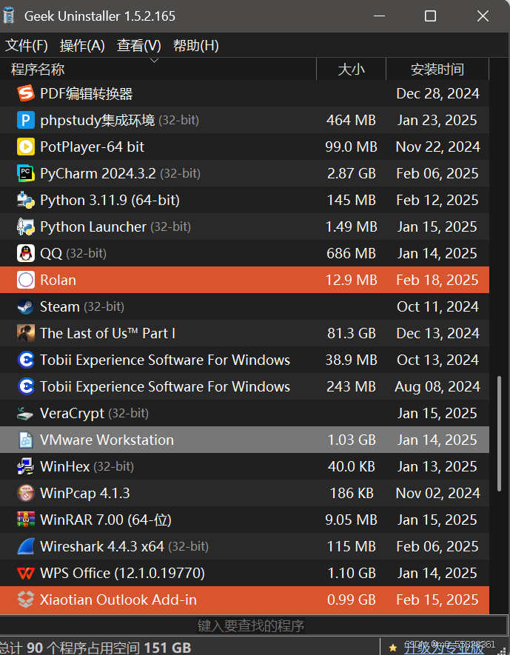Screen dimensions: 510x655
Task: Click the 2.87 GB size of PyCharm
Action: (x=352, y=173)
